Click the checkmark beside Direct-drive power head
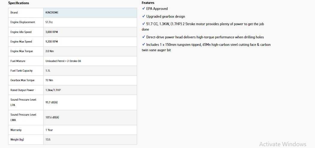The image size is (315, 148). 143,37
